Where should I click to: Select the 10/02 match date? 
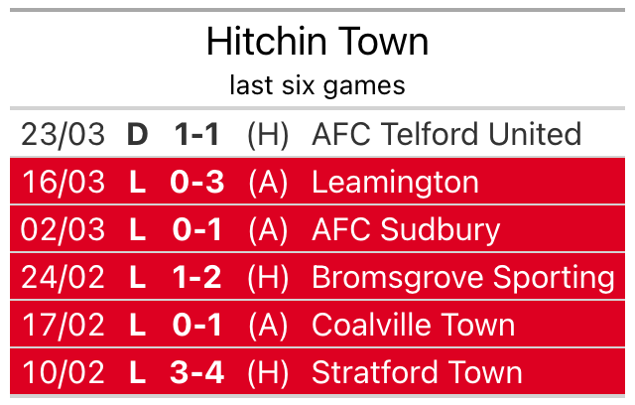(63, 372)
